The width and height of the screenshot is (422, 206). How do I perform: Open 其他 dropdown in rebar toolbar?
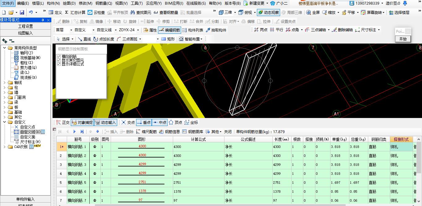pos(213,132)
